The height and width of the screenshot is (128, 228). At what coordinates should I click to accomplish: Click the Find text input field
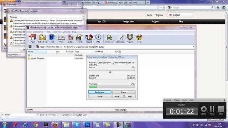pos(23,115)
